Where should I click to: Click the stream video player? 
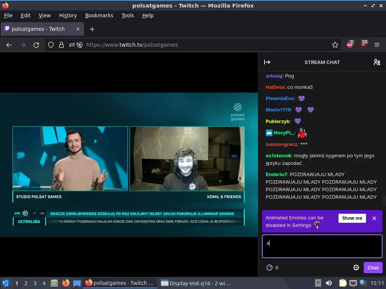click(x=129, y=164)
